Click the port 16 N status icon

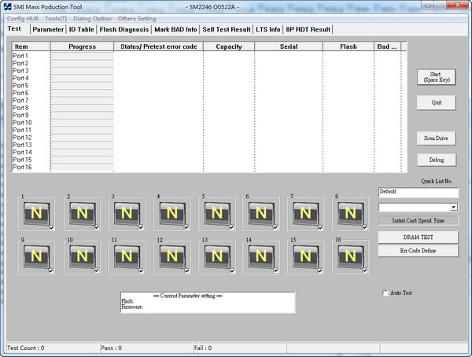(x=350, y=256)
